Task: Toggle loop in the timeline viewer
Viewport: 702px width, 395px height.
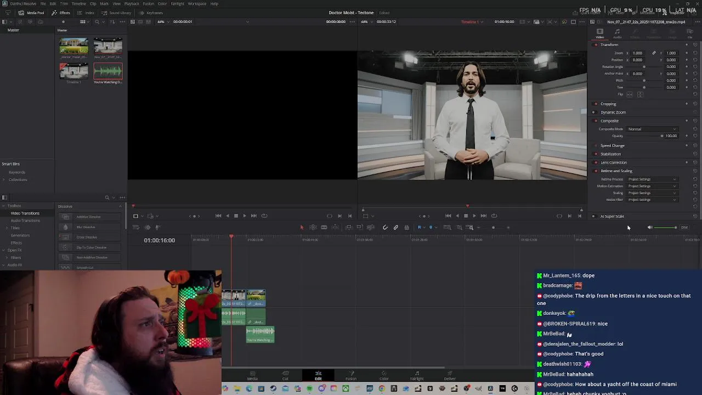Action: tap(494, 216)
